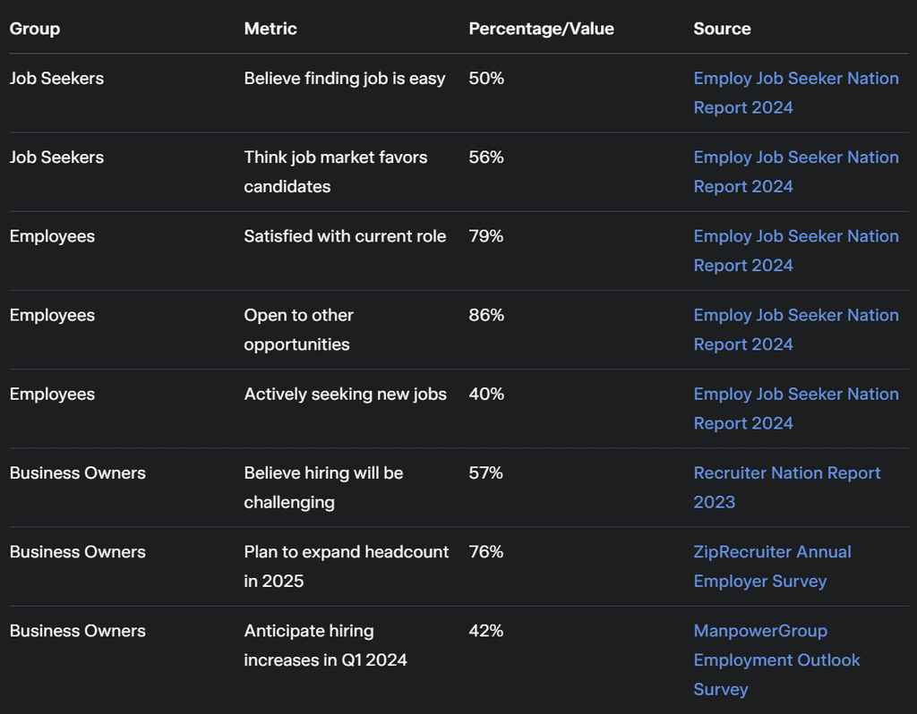Image resolution: width=917 pixels, height=714 pixels.
Task: Open the source link in the 56% row
Action: pos(795,157)
